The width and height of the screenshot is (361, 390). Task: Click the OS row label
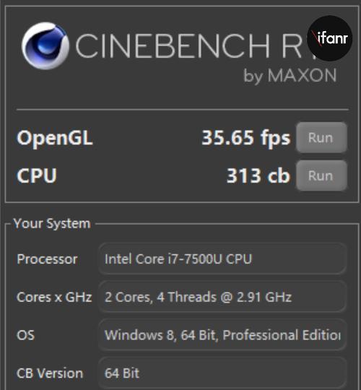pyautogui.click(x=25, y=335)
